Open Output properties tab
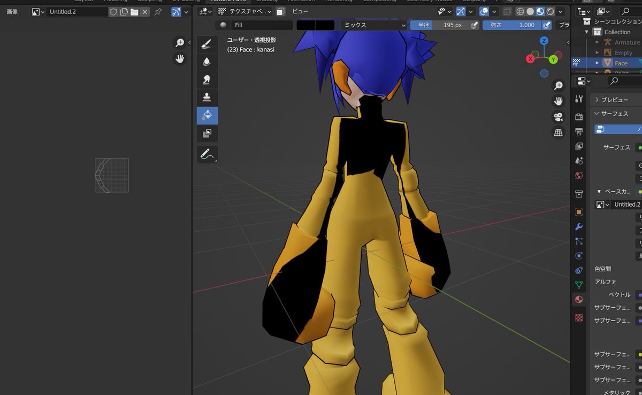The image size is (642, 395). coord(579,132)
